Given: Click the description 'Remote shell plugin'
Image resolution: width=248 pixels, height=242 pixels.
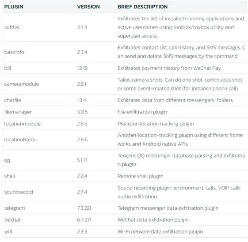Looking at the screenshot, I should point(141,176).
